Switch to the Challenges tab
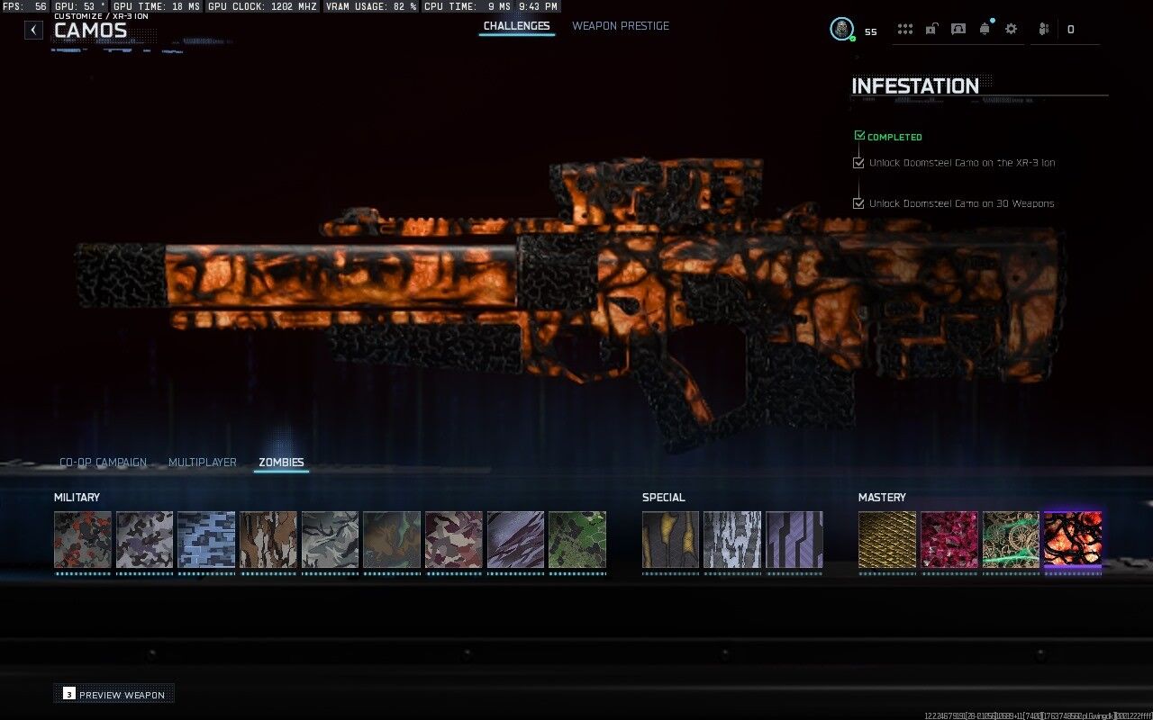This screenshot has width=1153, height=720. pos(516,26)
